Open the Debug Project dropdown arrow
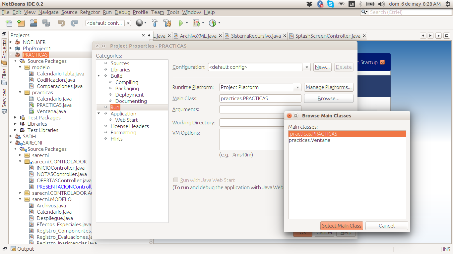 point(203,23)
